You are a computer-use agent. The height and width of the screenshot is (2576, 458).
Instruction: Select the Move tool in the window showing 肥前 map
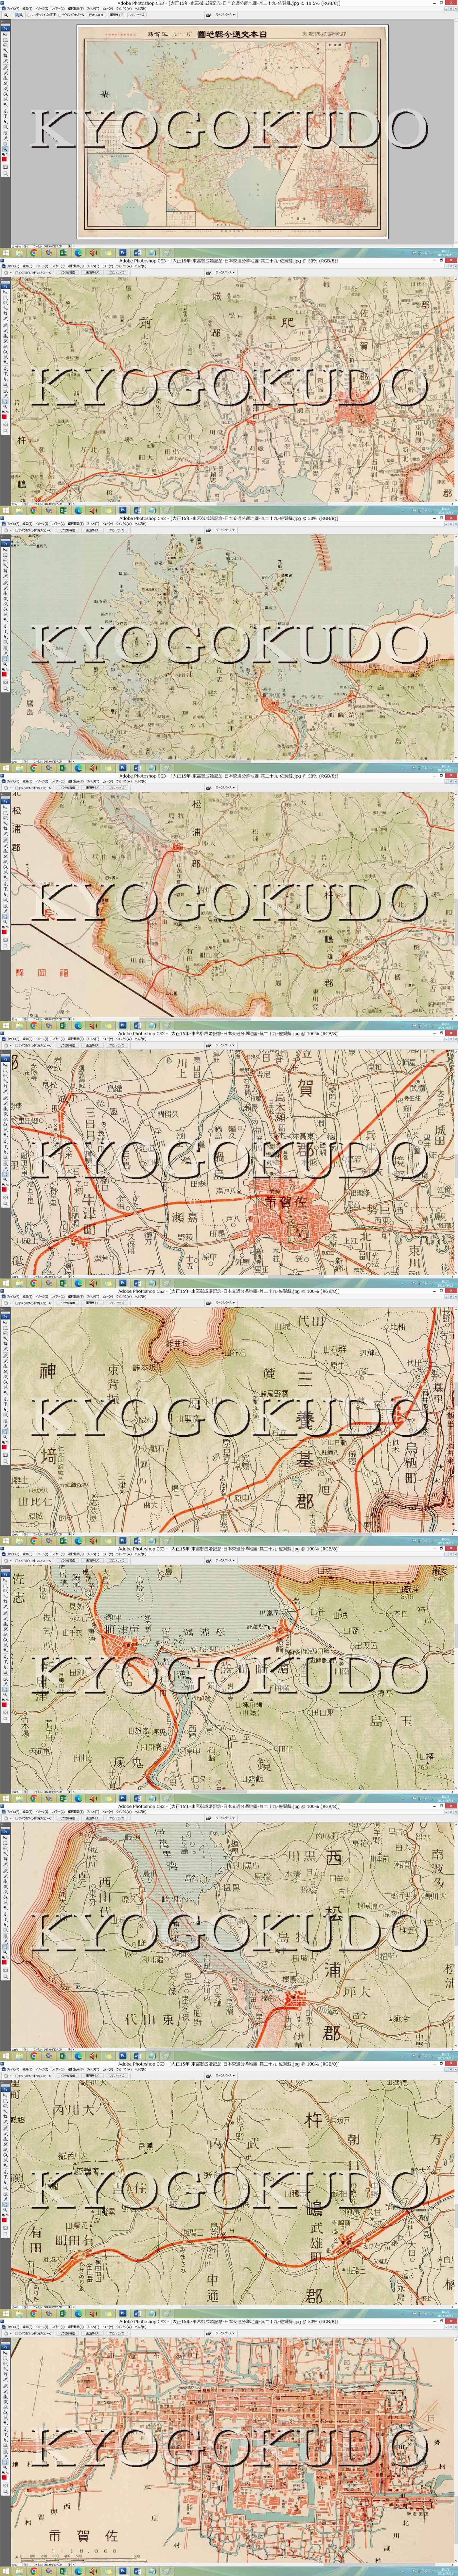(5, 292)
